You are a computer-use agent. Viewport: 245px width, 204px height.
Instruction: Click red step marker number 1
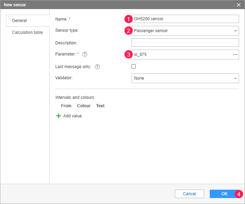128,19
